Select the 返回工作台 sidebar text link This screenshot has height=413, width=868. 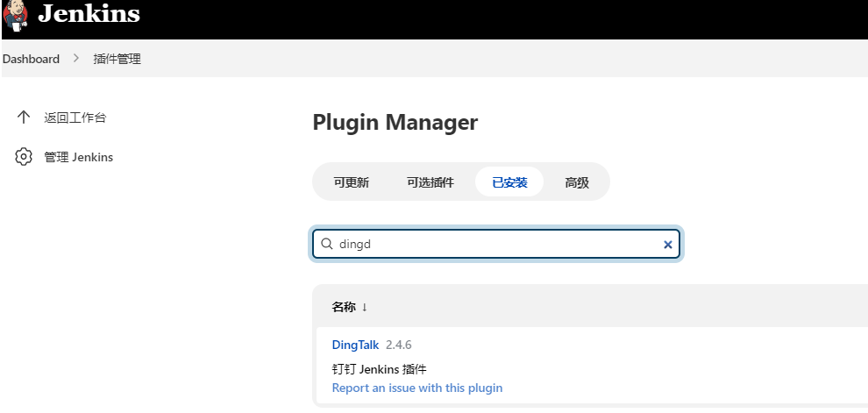click(x=75, y=117)
